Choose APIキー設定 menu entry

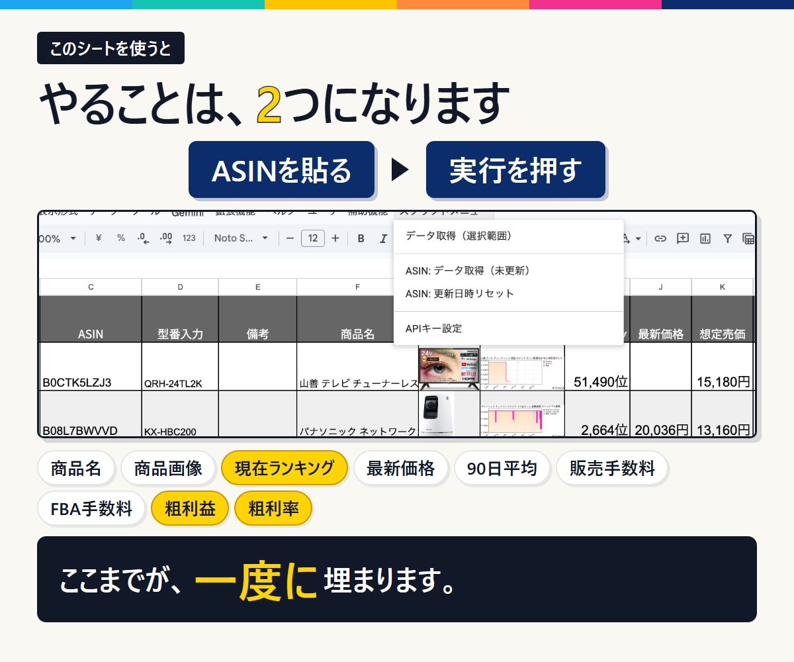pos(509,328)
